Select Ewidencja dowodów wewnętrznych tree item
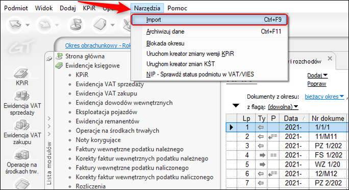 [124, 103]
